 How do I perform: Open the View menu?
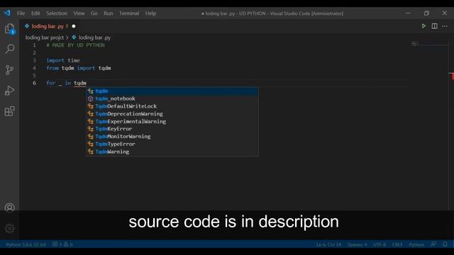pos(79,13)
